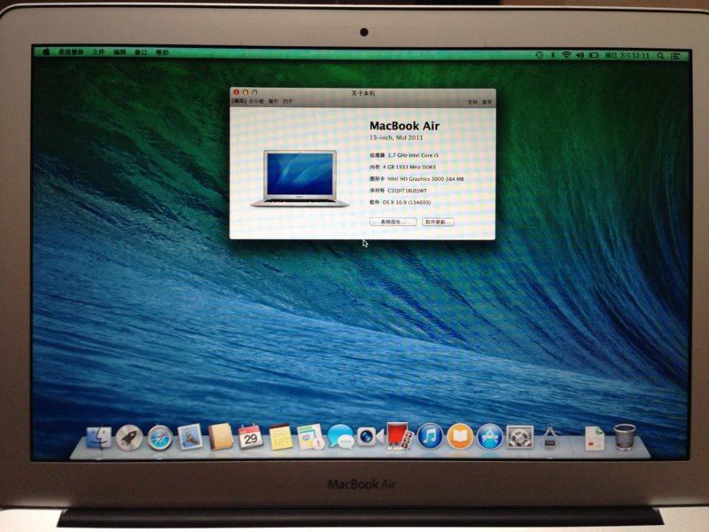Open iTunes music note icon

430,437
